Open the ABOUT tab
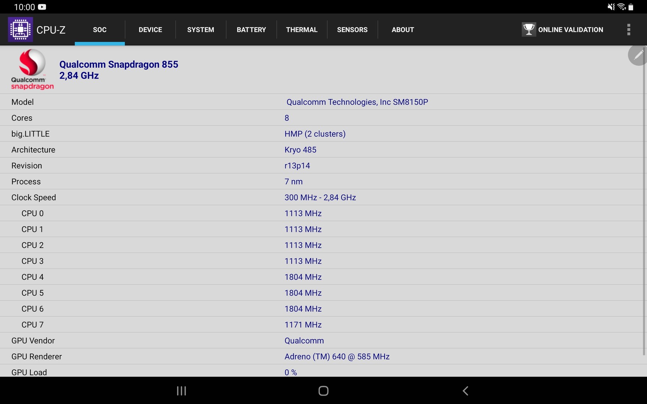647x404 pixels. point(403,30)
